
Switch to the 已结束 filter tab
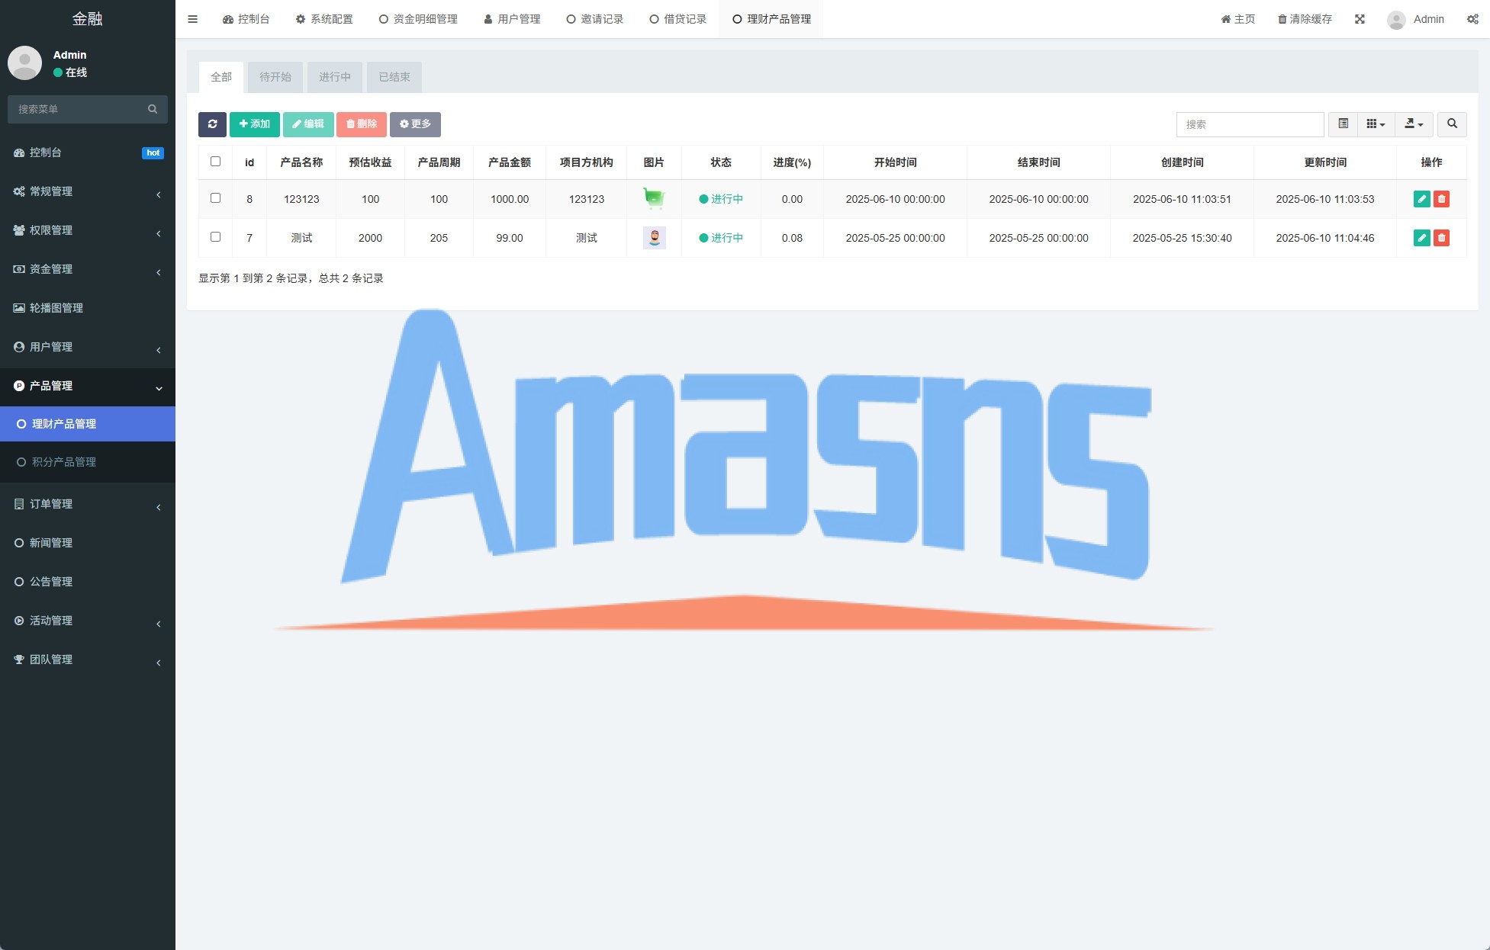[394, 77]
